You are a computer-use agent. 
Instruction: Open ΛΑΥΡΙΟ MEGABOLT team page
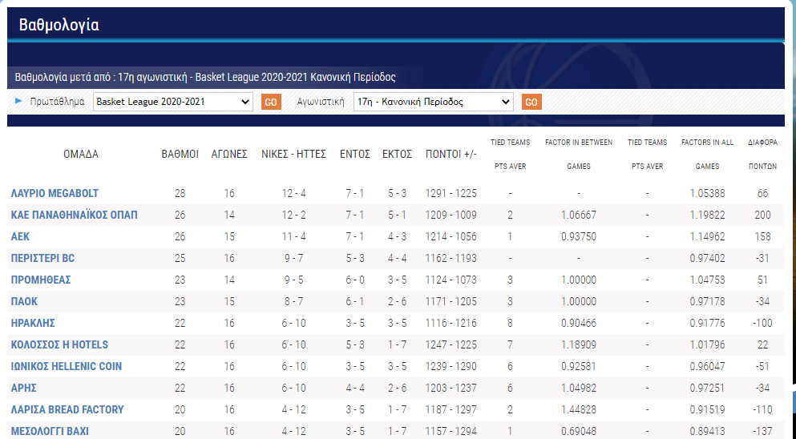coord(55,193)
